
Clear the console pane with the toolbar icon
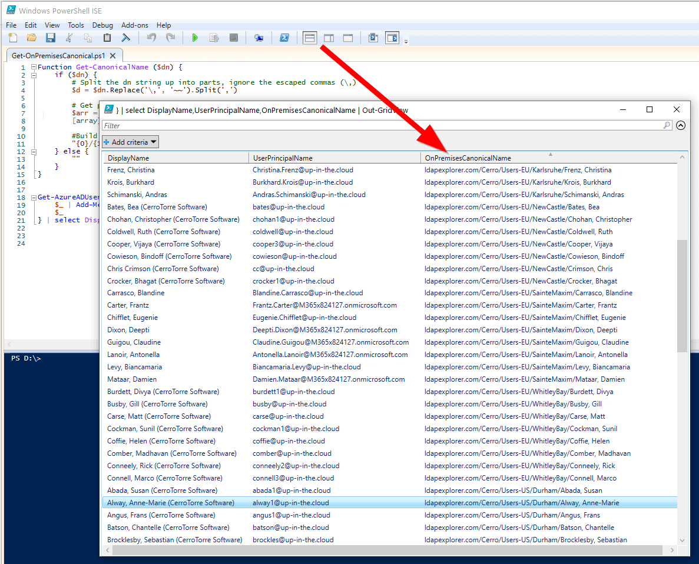click(x=126, y=38)
